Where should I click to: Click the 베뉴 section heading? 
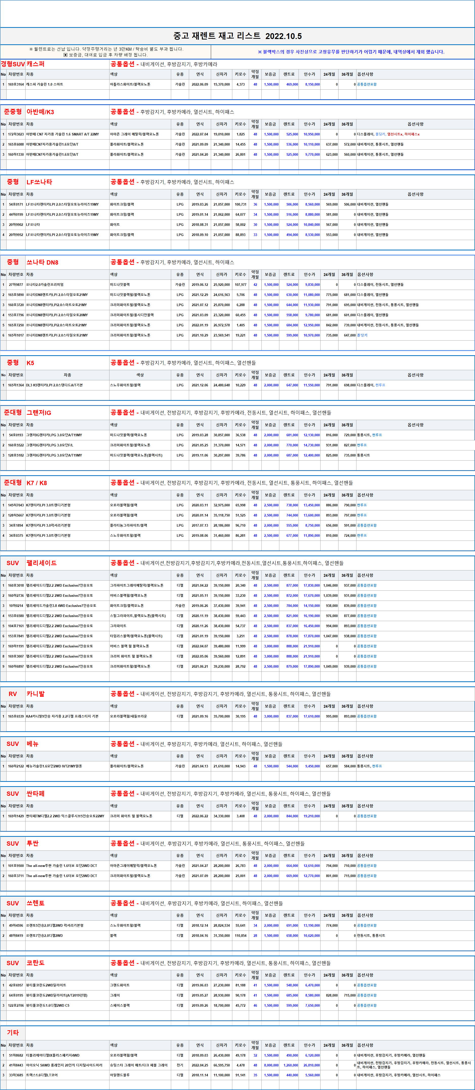coord(33,744)
